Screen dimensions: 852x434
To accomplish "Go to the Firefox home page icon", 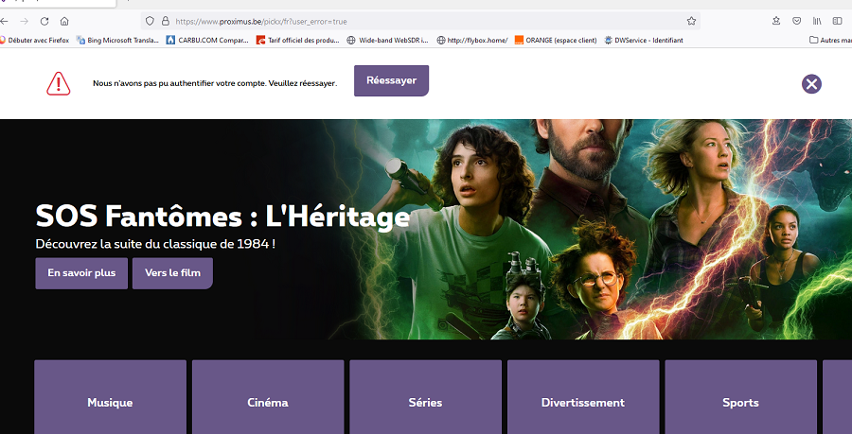I will click(64, 21).
